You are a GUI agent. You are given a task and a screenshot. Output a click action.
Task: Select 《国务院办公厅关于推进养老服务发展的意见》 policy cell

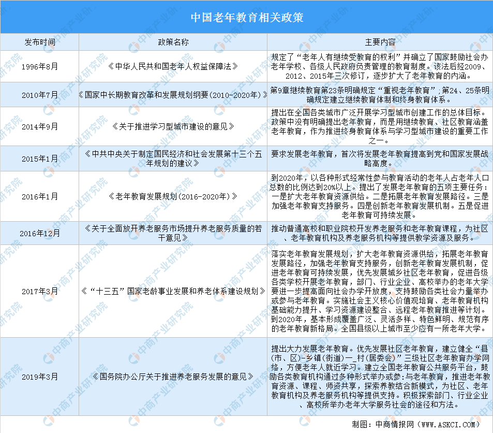pos(173,377)
